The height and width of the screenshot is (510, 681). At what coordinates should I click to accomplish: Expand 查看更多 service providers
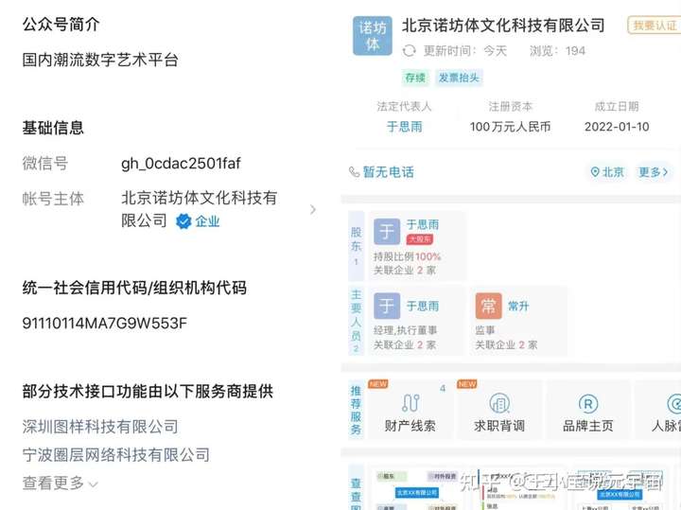point(60,484)
